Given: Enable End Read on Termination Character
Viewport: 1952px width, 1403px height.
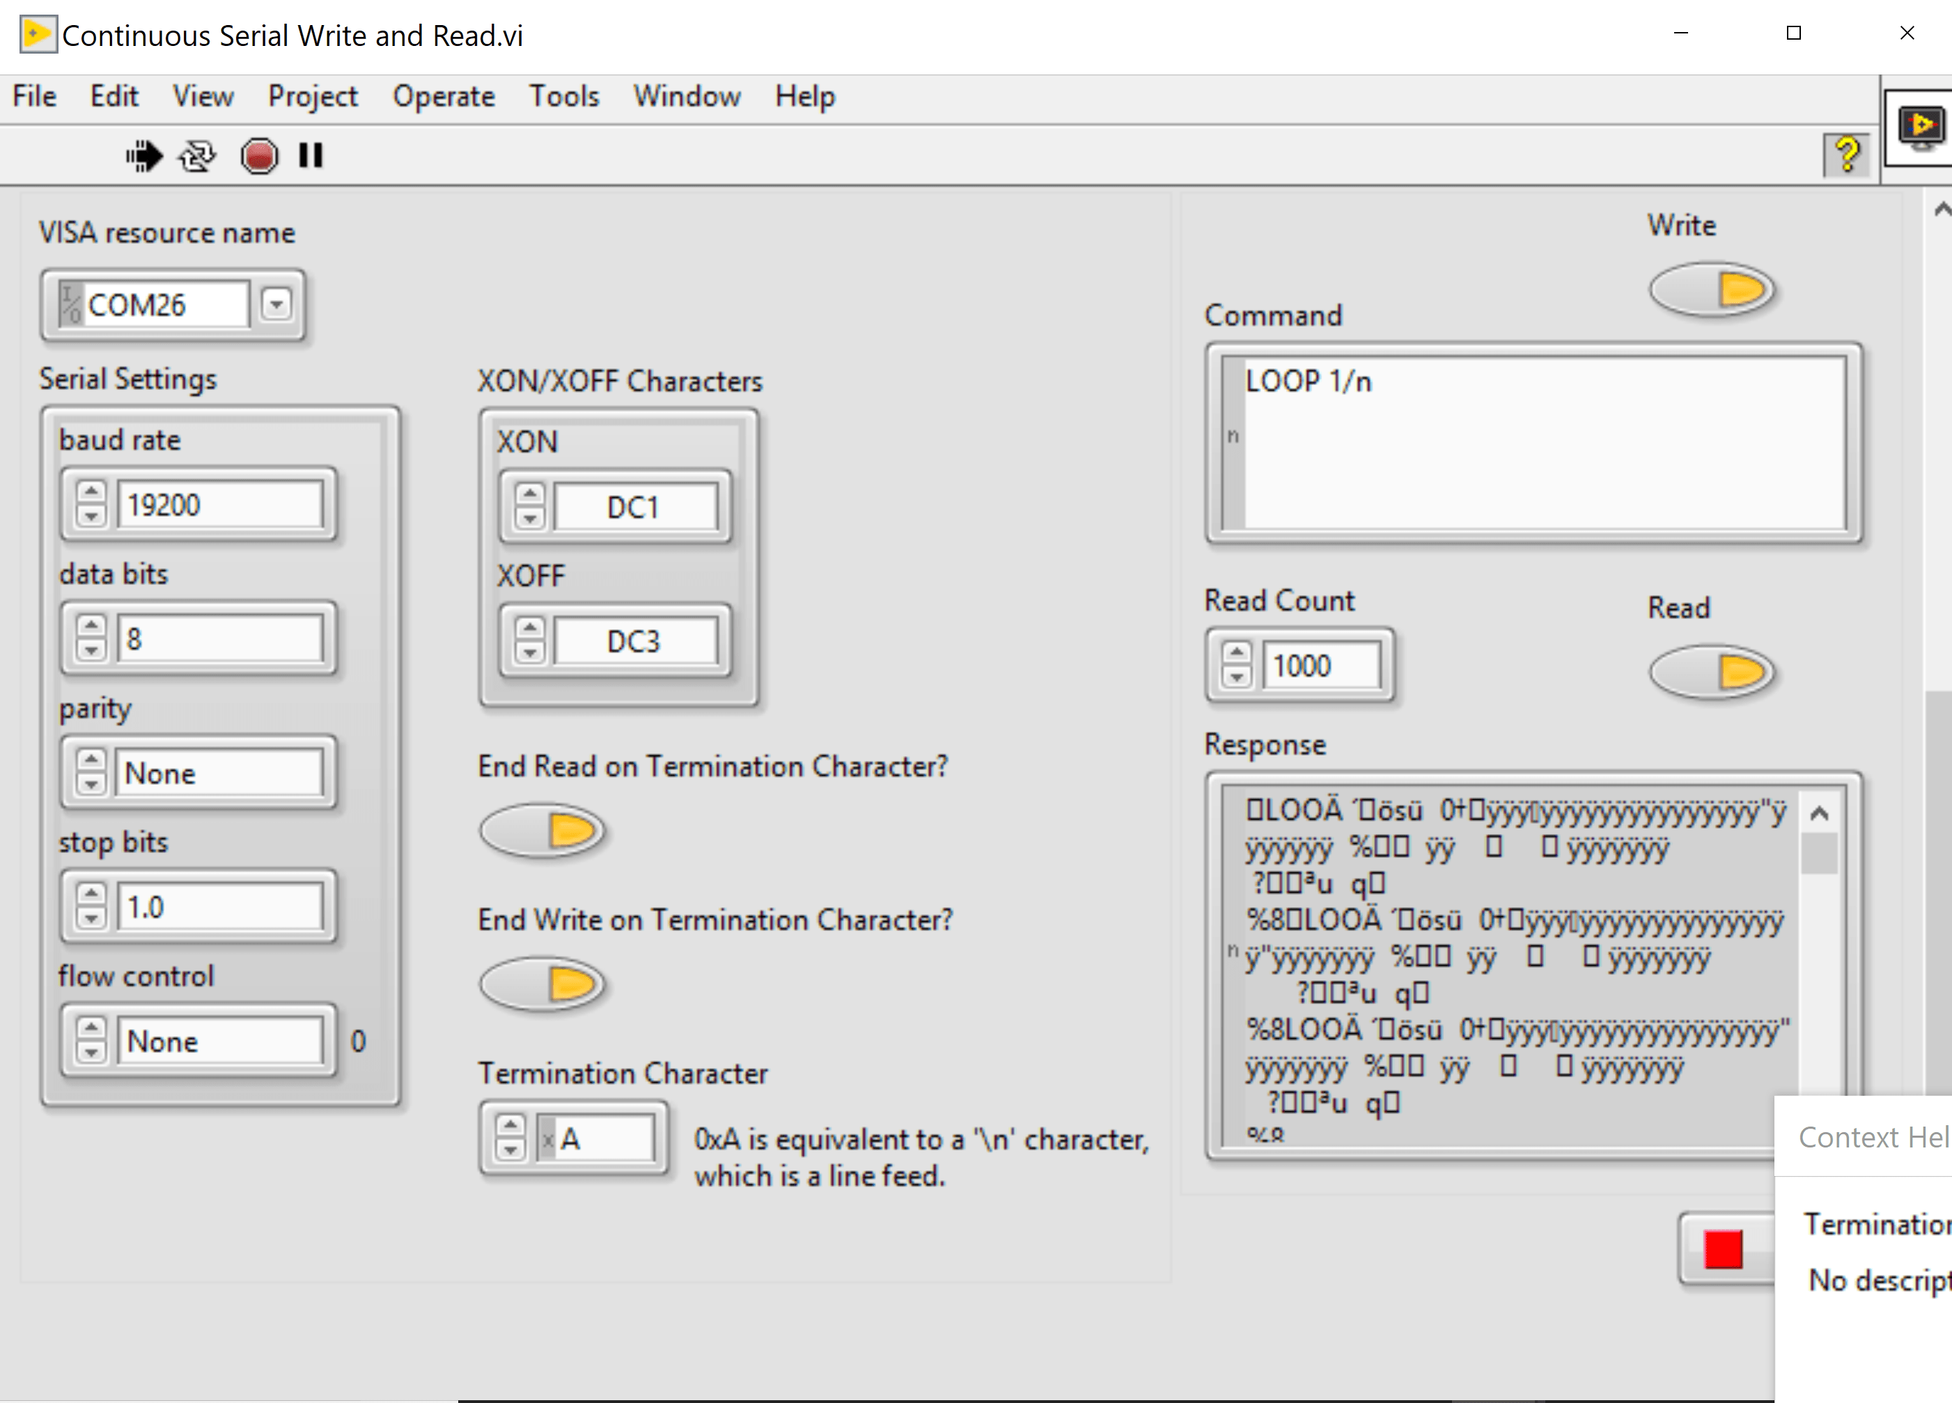Looking at the screenshot, I should (x=544, y=831).
